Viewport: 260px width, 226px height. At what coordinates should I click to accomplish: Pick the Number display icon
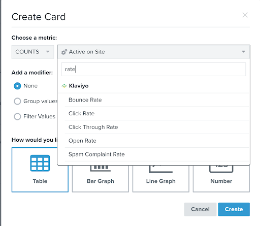click(x=221, y=169)
